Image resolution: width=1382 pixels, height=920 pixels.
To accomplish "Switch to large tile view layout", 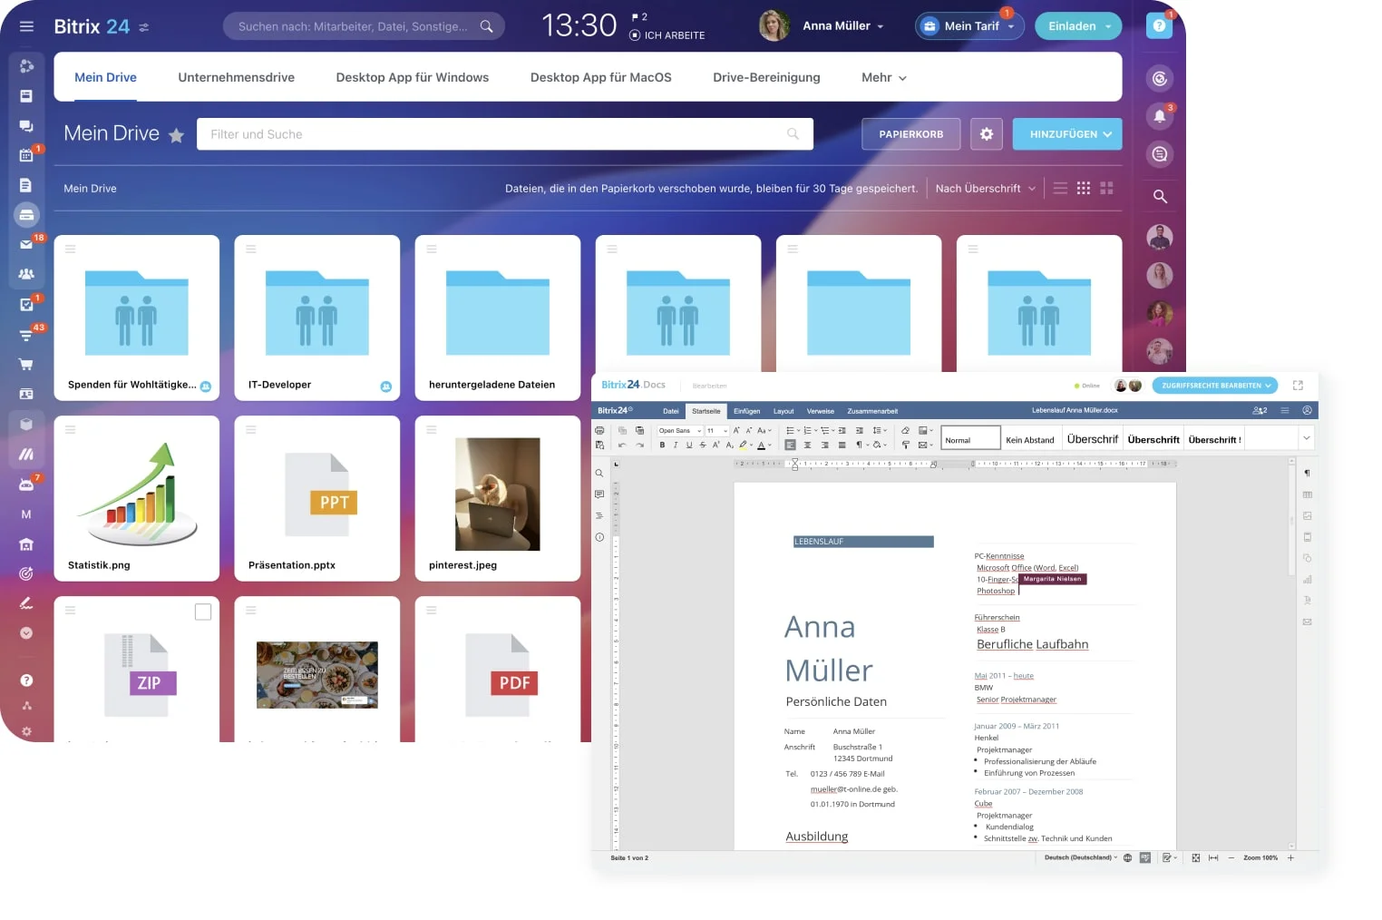I will 1106,188.
